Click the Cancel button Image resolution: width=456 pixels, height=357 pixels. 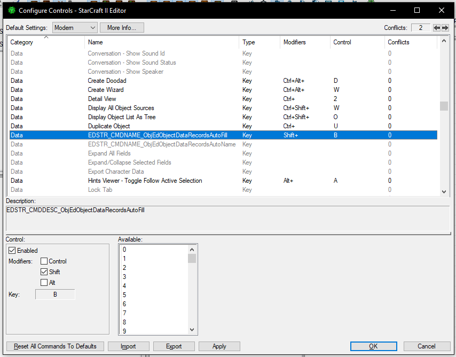tap(426, 346)
